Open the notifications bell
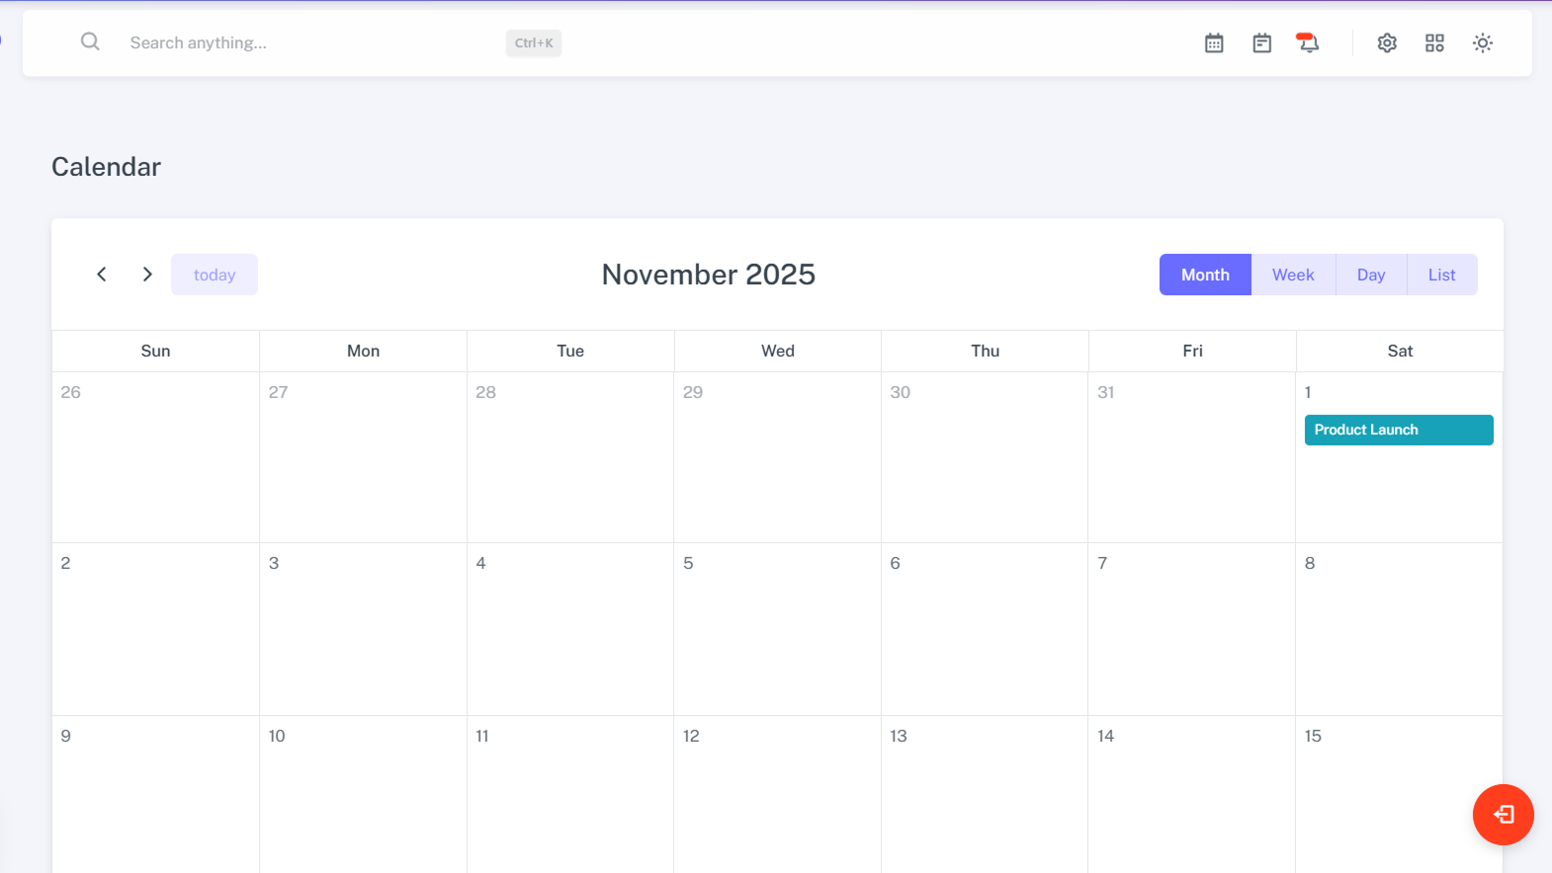 [x=1308, y=43]
